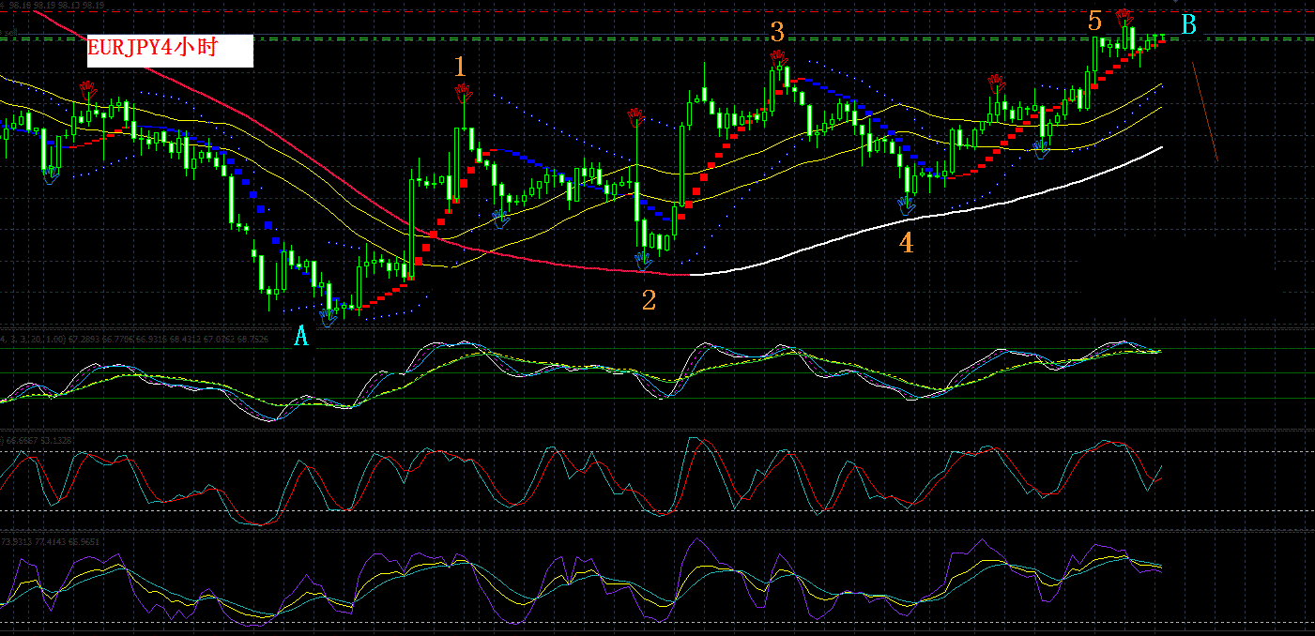This screenshot has width=1315, height=636.
Task: Select the orange projection line right of B
Action: (x=1205, y=112)
